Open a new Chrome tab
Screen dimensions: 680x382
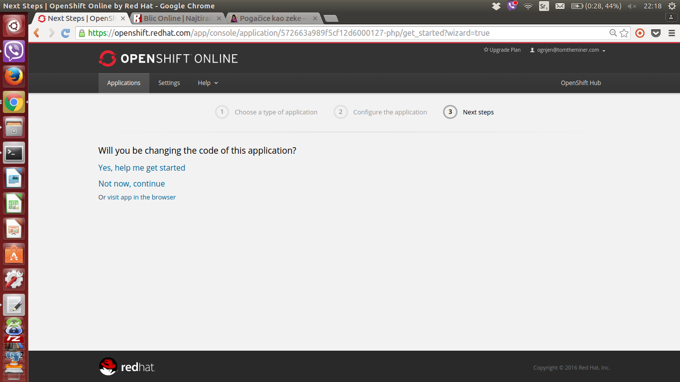(x=331, y=18)
